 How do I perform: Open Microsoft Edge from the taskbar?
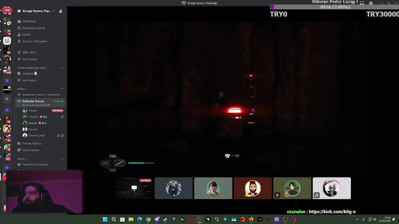coord(140,219)
